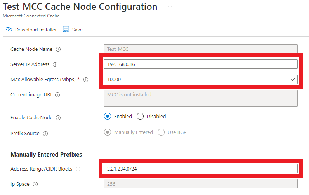Click the Max Allowable Egress field
Image resolution: width=309 pixels, height=195 pixels.
click(196, 79)
